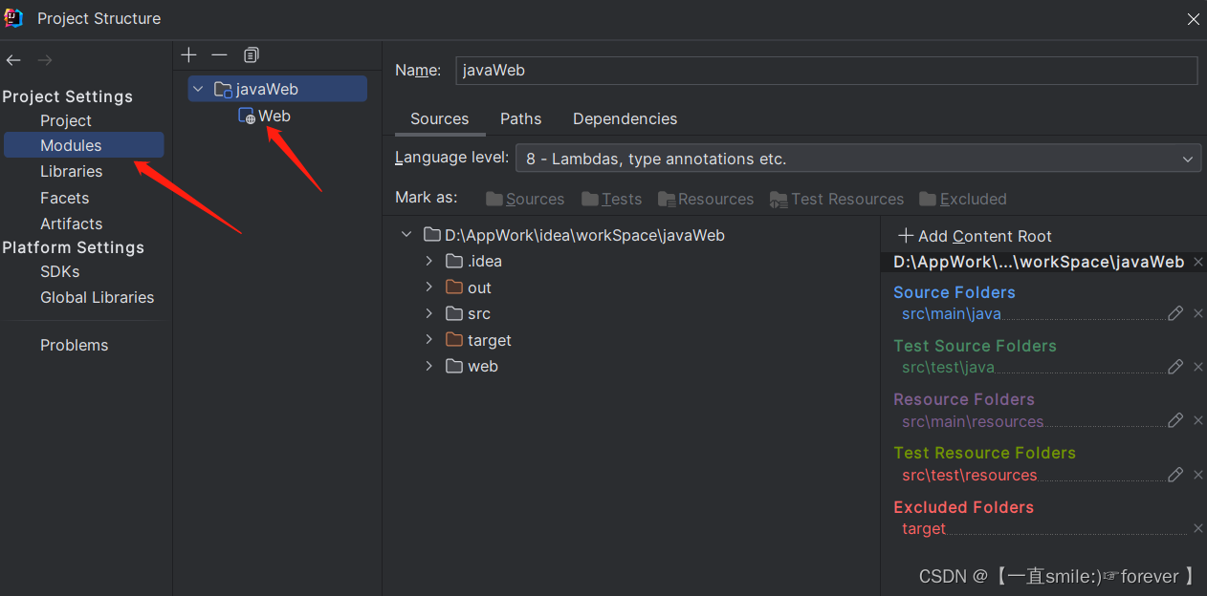
Task: Mark folder as Sources
Action: coord(525,199)
